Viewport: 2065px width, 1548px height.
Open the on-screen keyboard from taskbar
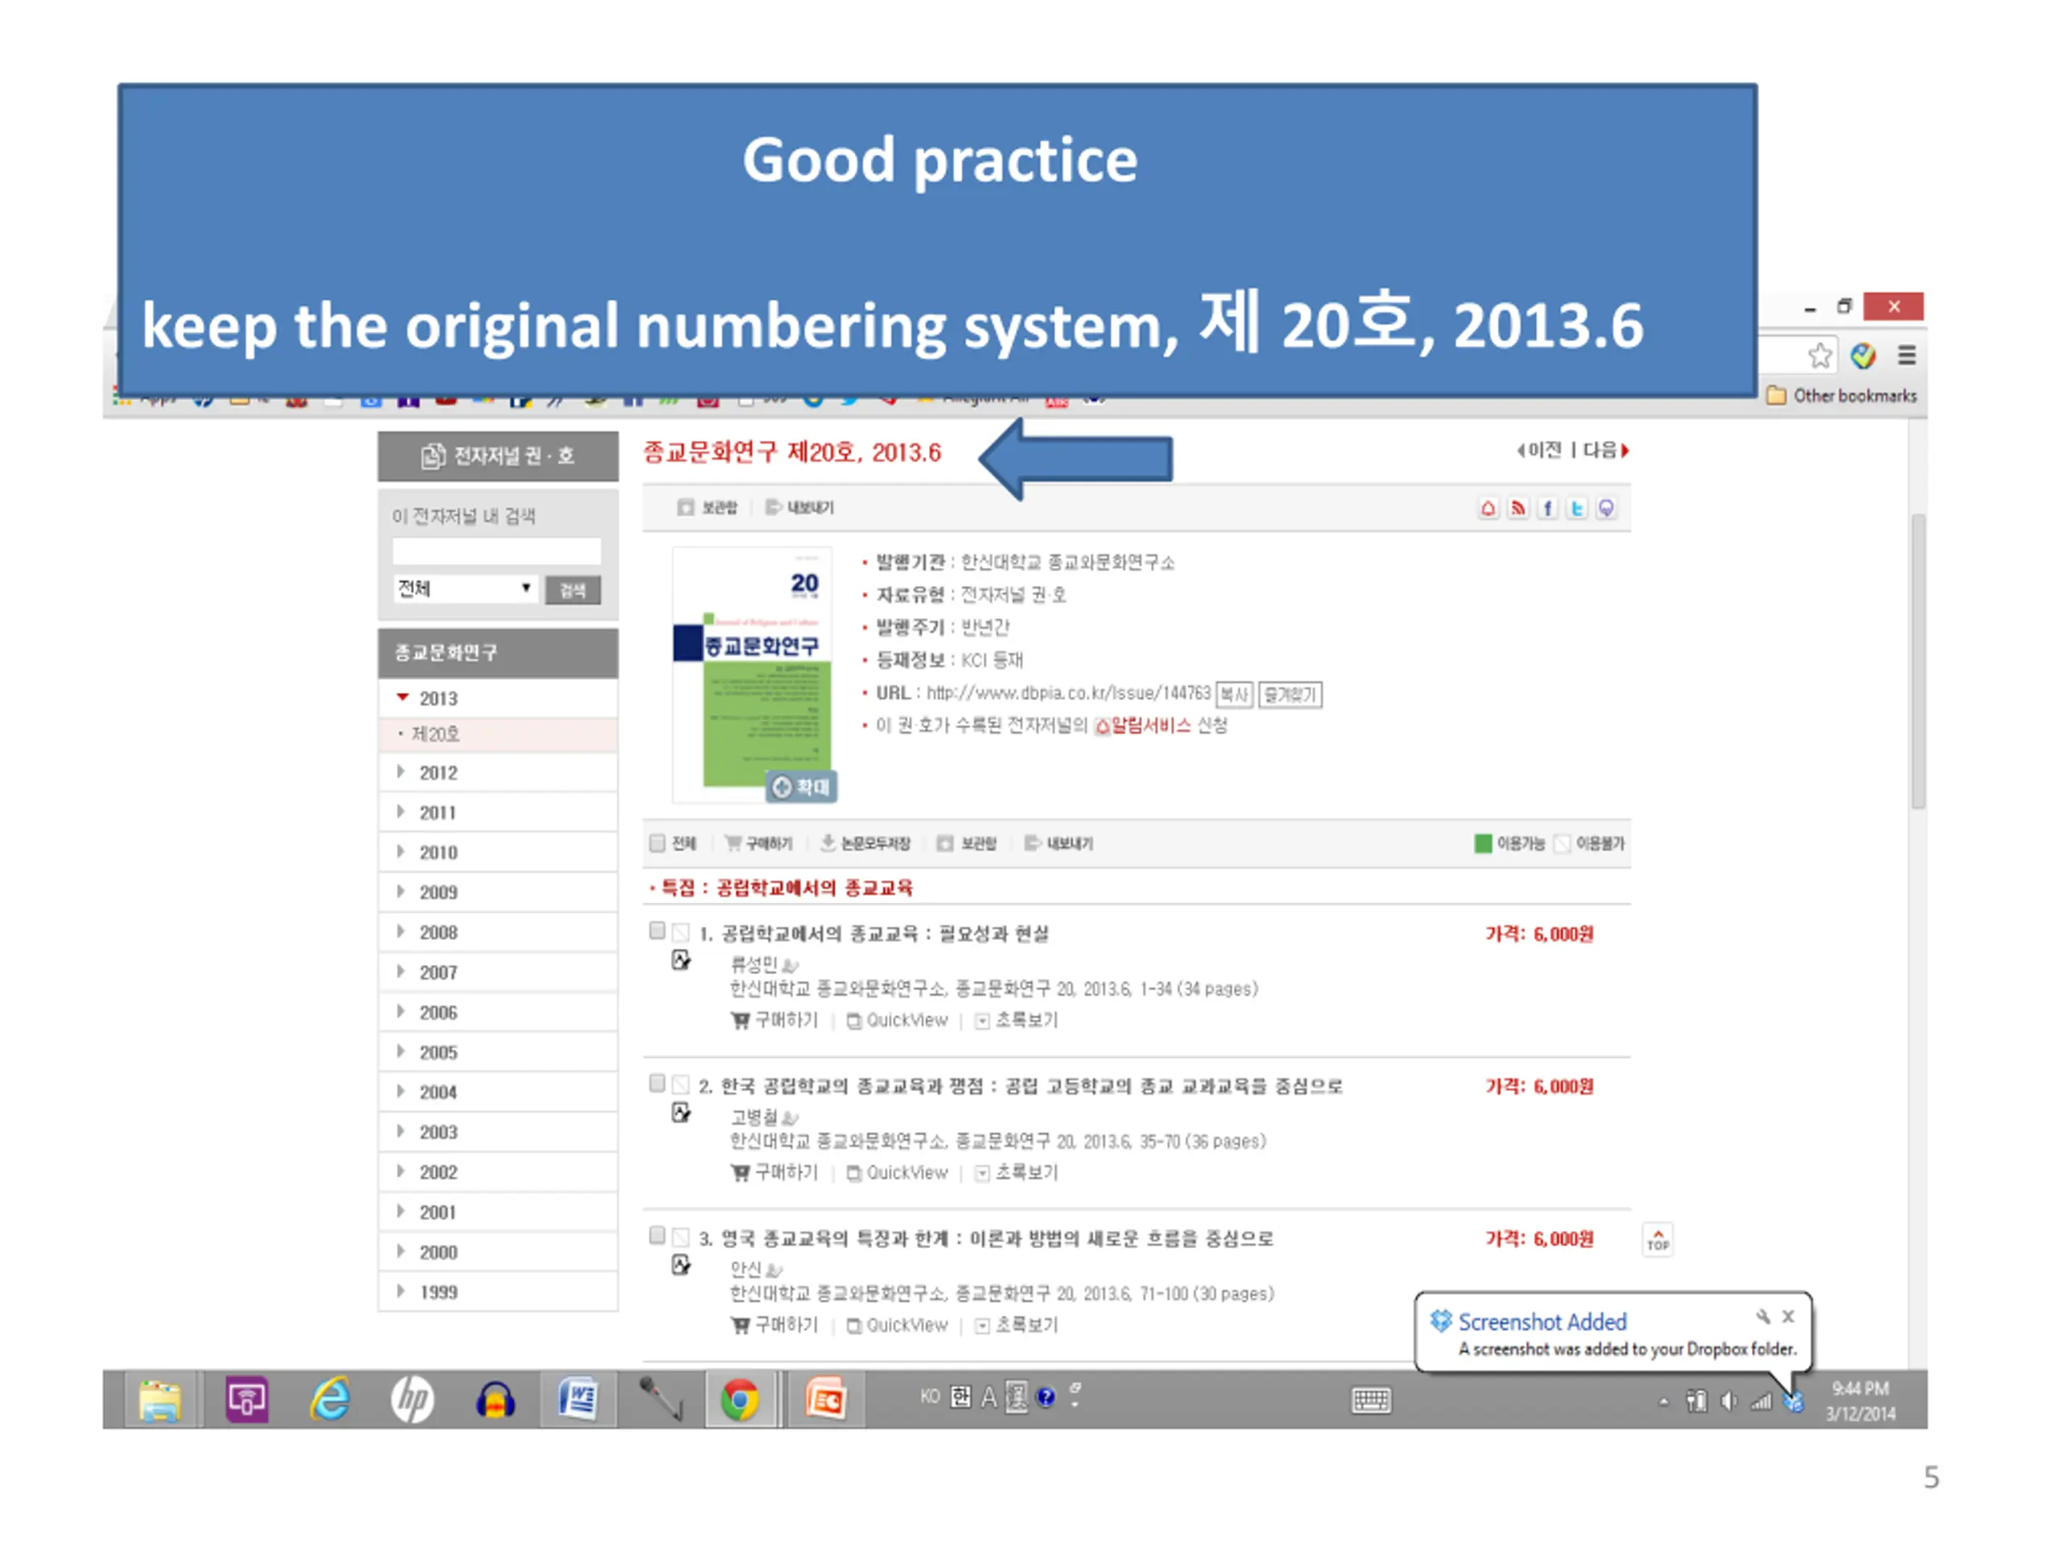[1370, 1400]
